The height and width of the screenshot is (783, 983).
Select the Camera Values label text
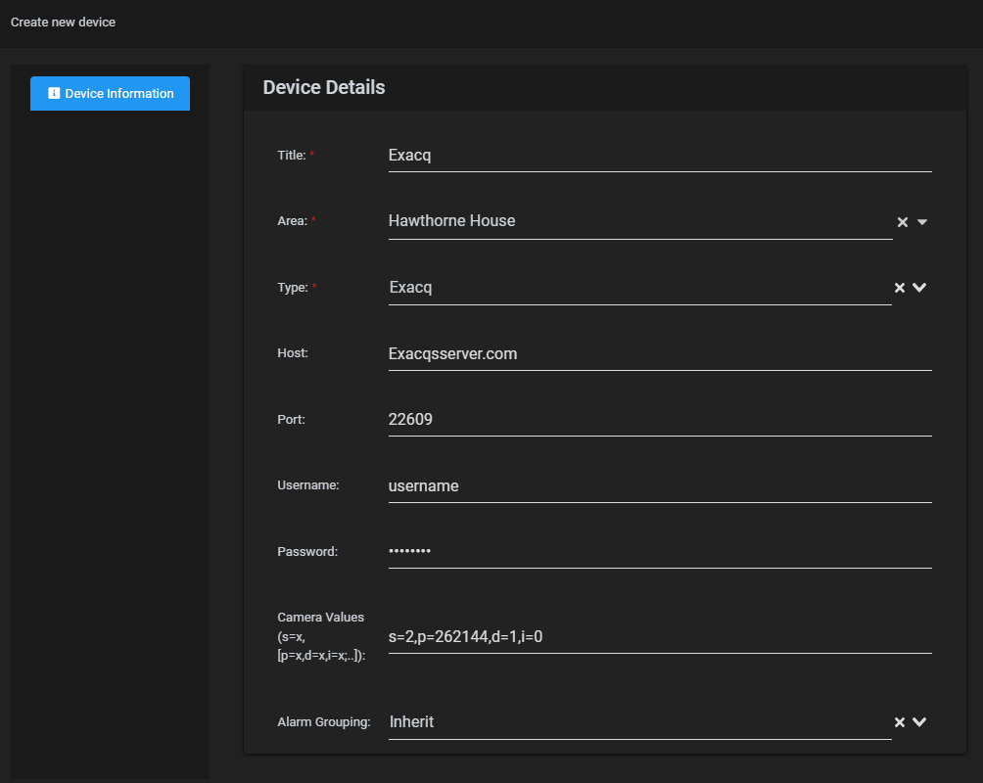[321, 636]
